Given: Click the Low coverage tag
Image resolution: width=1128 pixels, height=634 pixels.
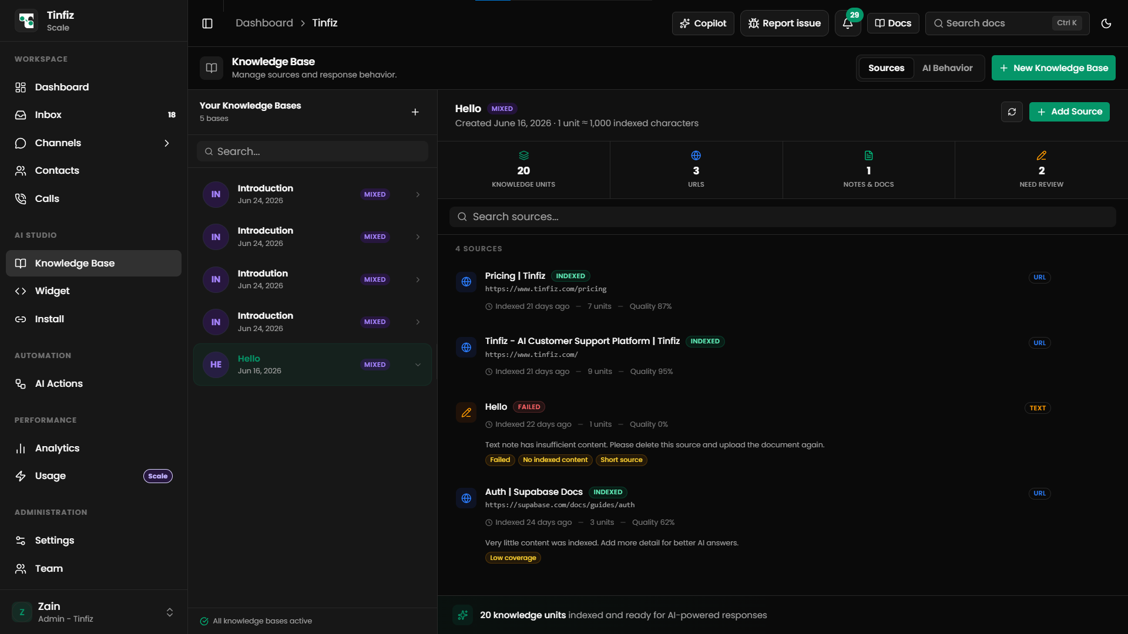Looking at the screenshot, I should point(513,558).
